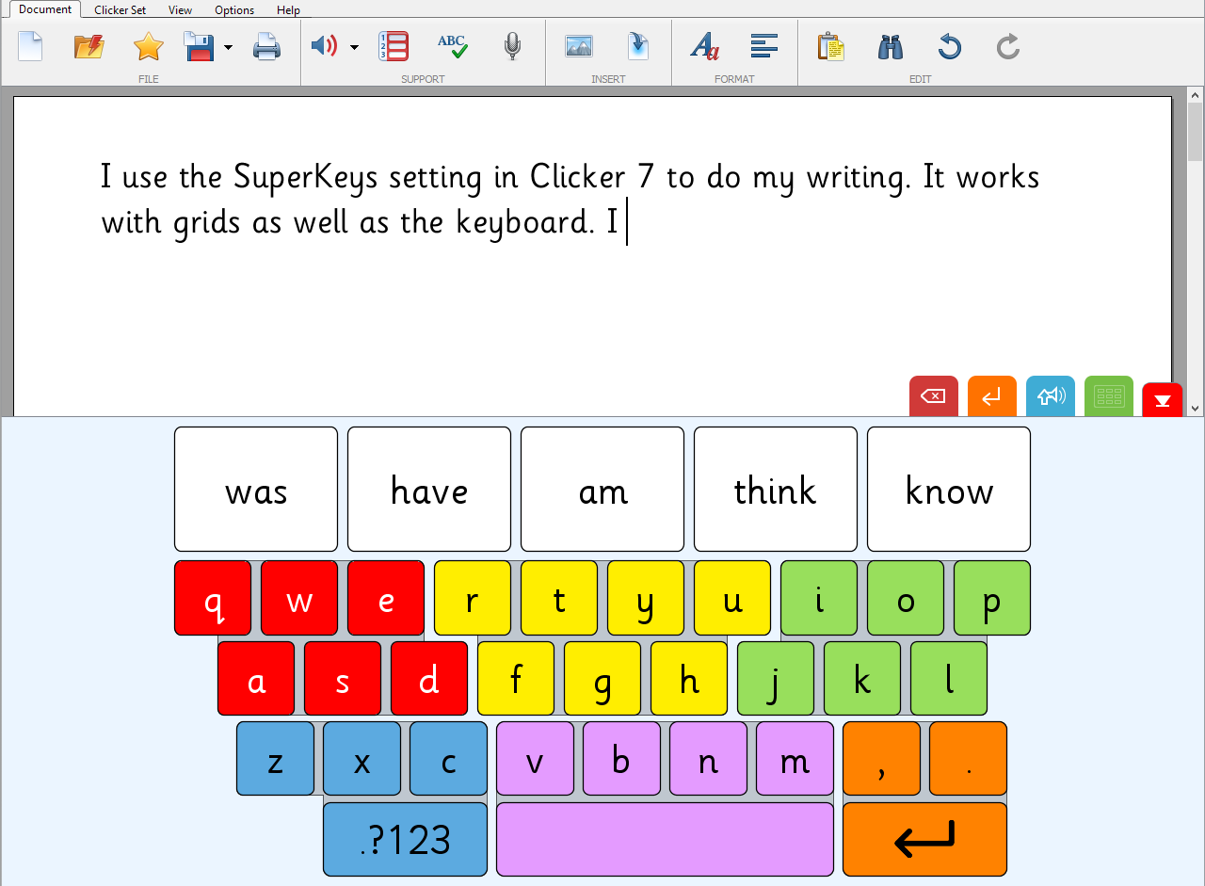Open a file with the folder icon
The width and height of the screenshot is (1205, 886).
(x=88, y=46)
